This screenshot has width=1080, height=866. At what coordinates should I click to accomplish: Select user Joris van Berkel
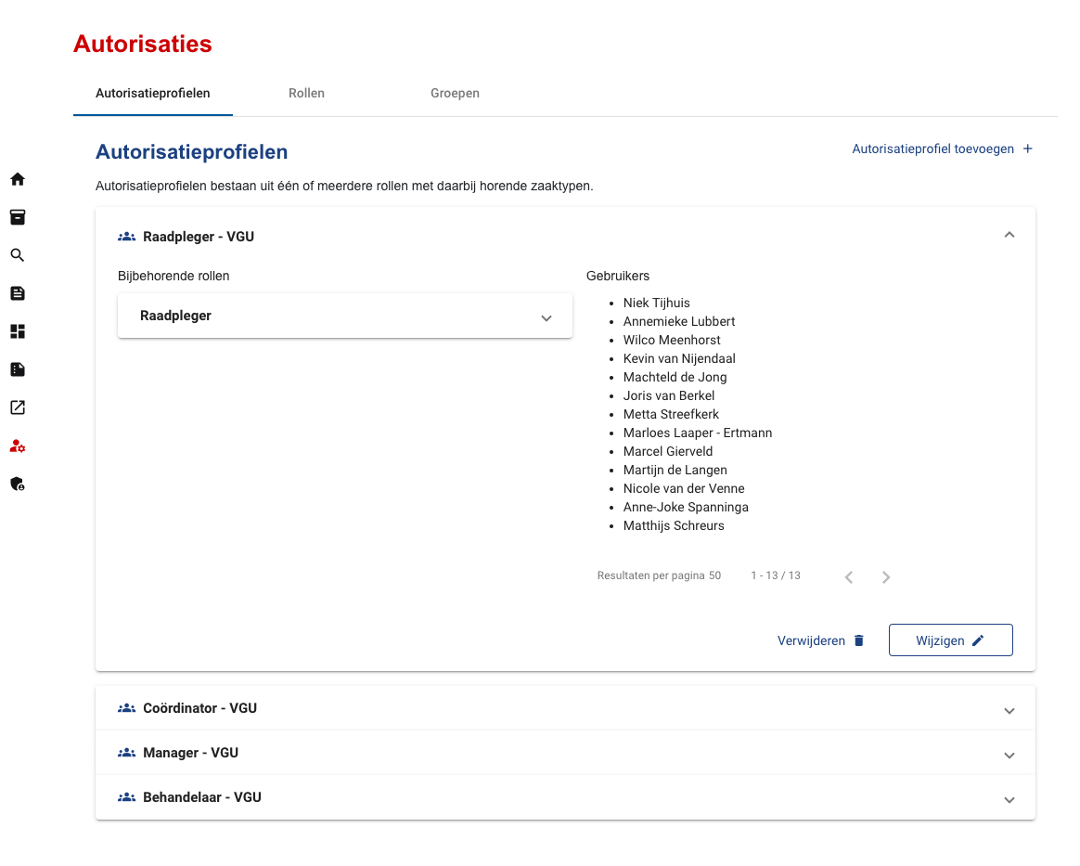tap(669, 396)
